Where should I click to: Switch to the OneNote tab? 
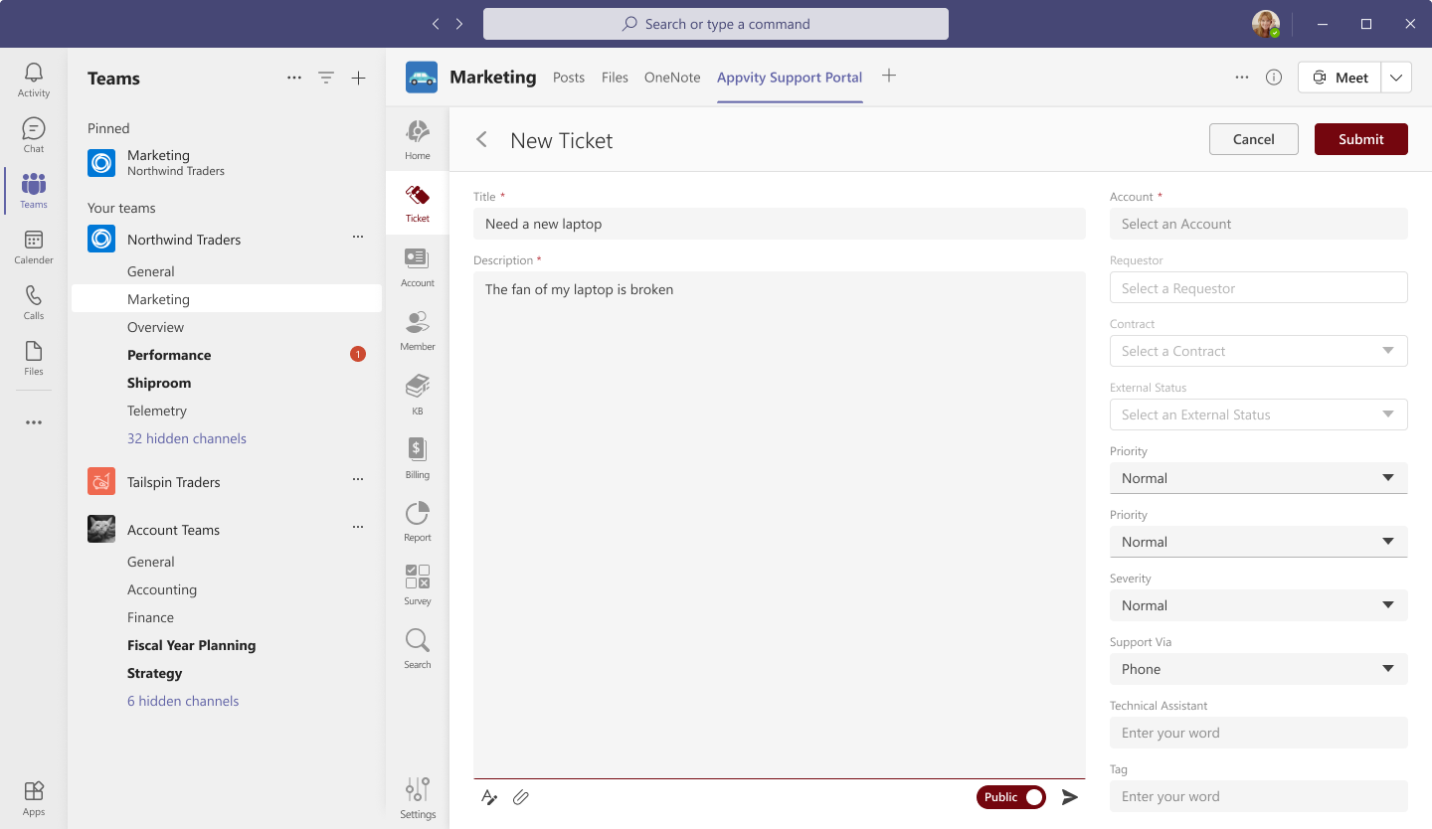tap(672, 78)
